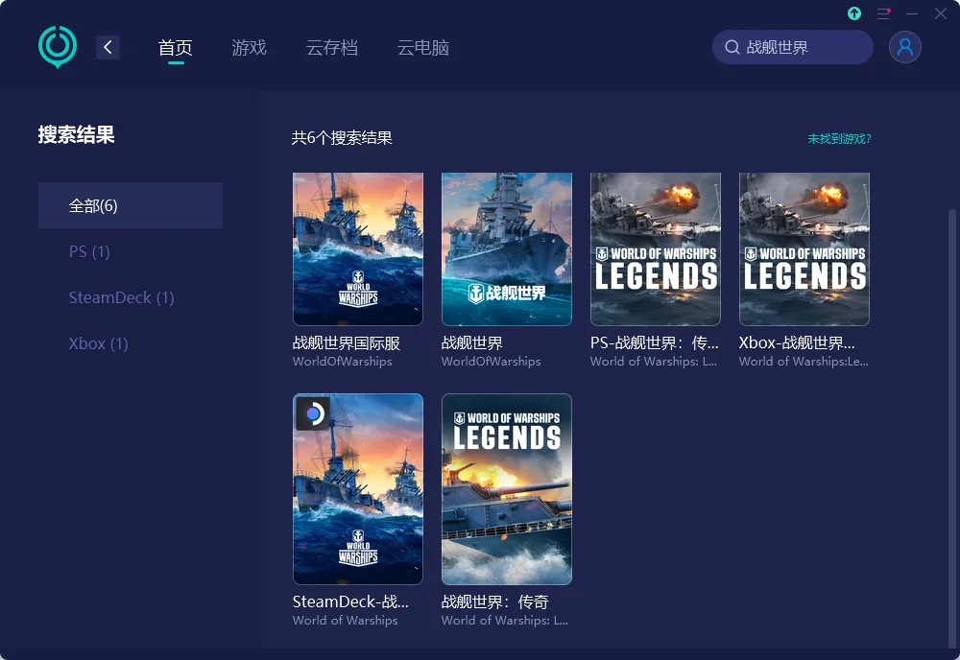Open the user avatar profile icon
960x660 pixels.
pyautogui.click(x=904, y=46)
